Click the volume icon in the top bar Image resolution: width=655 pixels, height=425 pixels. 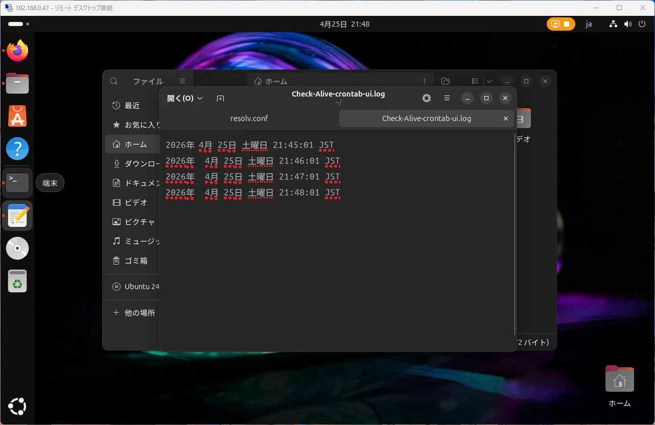tap(628, 24)
